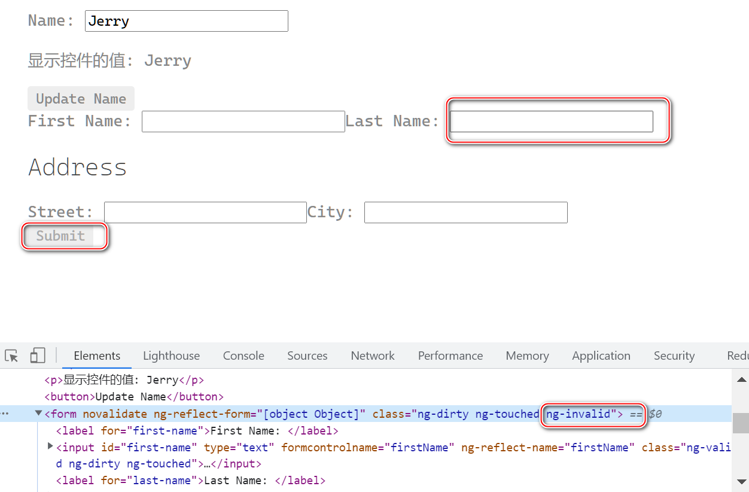Click the Submit button
The height and width of the screenshot is (492, 749).
pyautogui.click(x=60, y=236)
